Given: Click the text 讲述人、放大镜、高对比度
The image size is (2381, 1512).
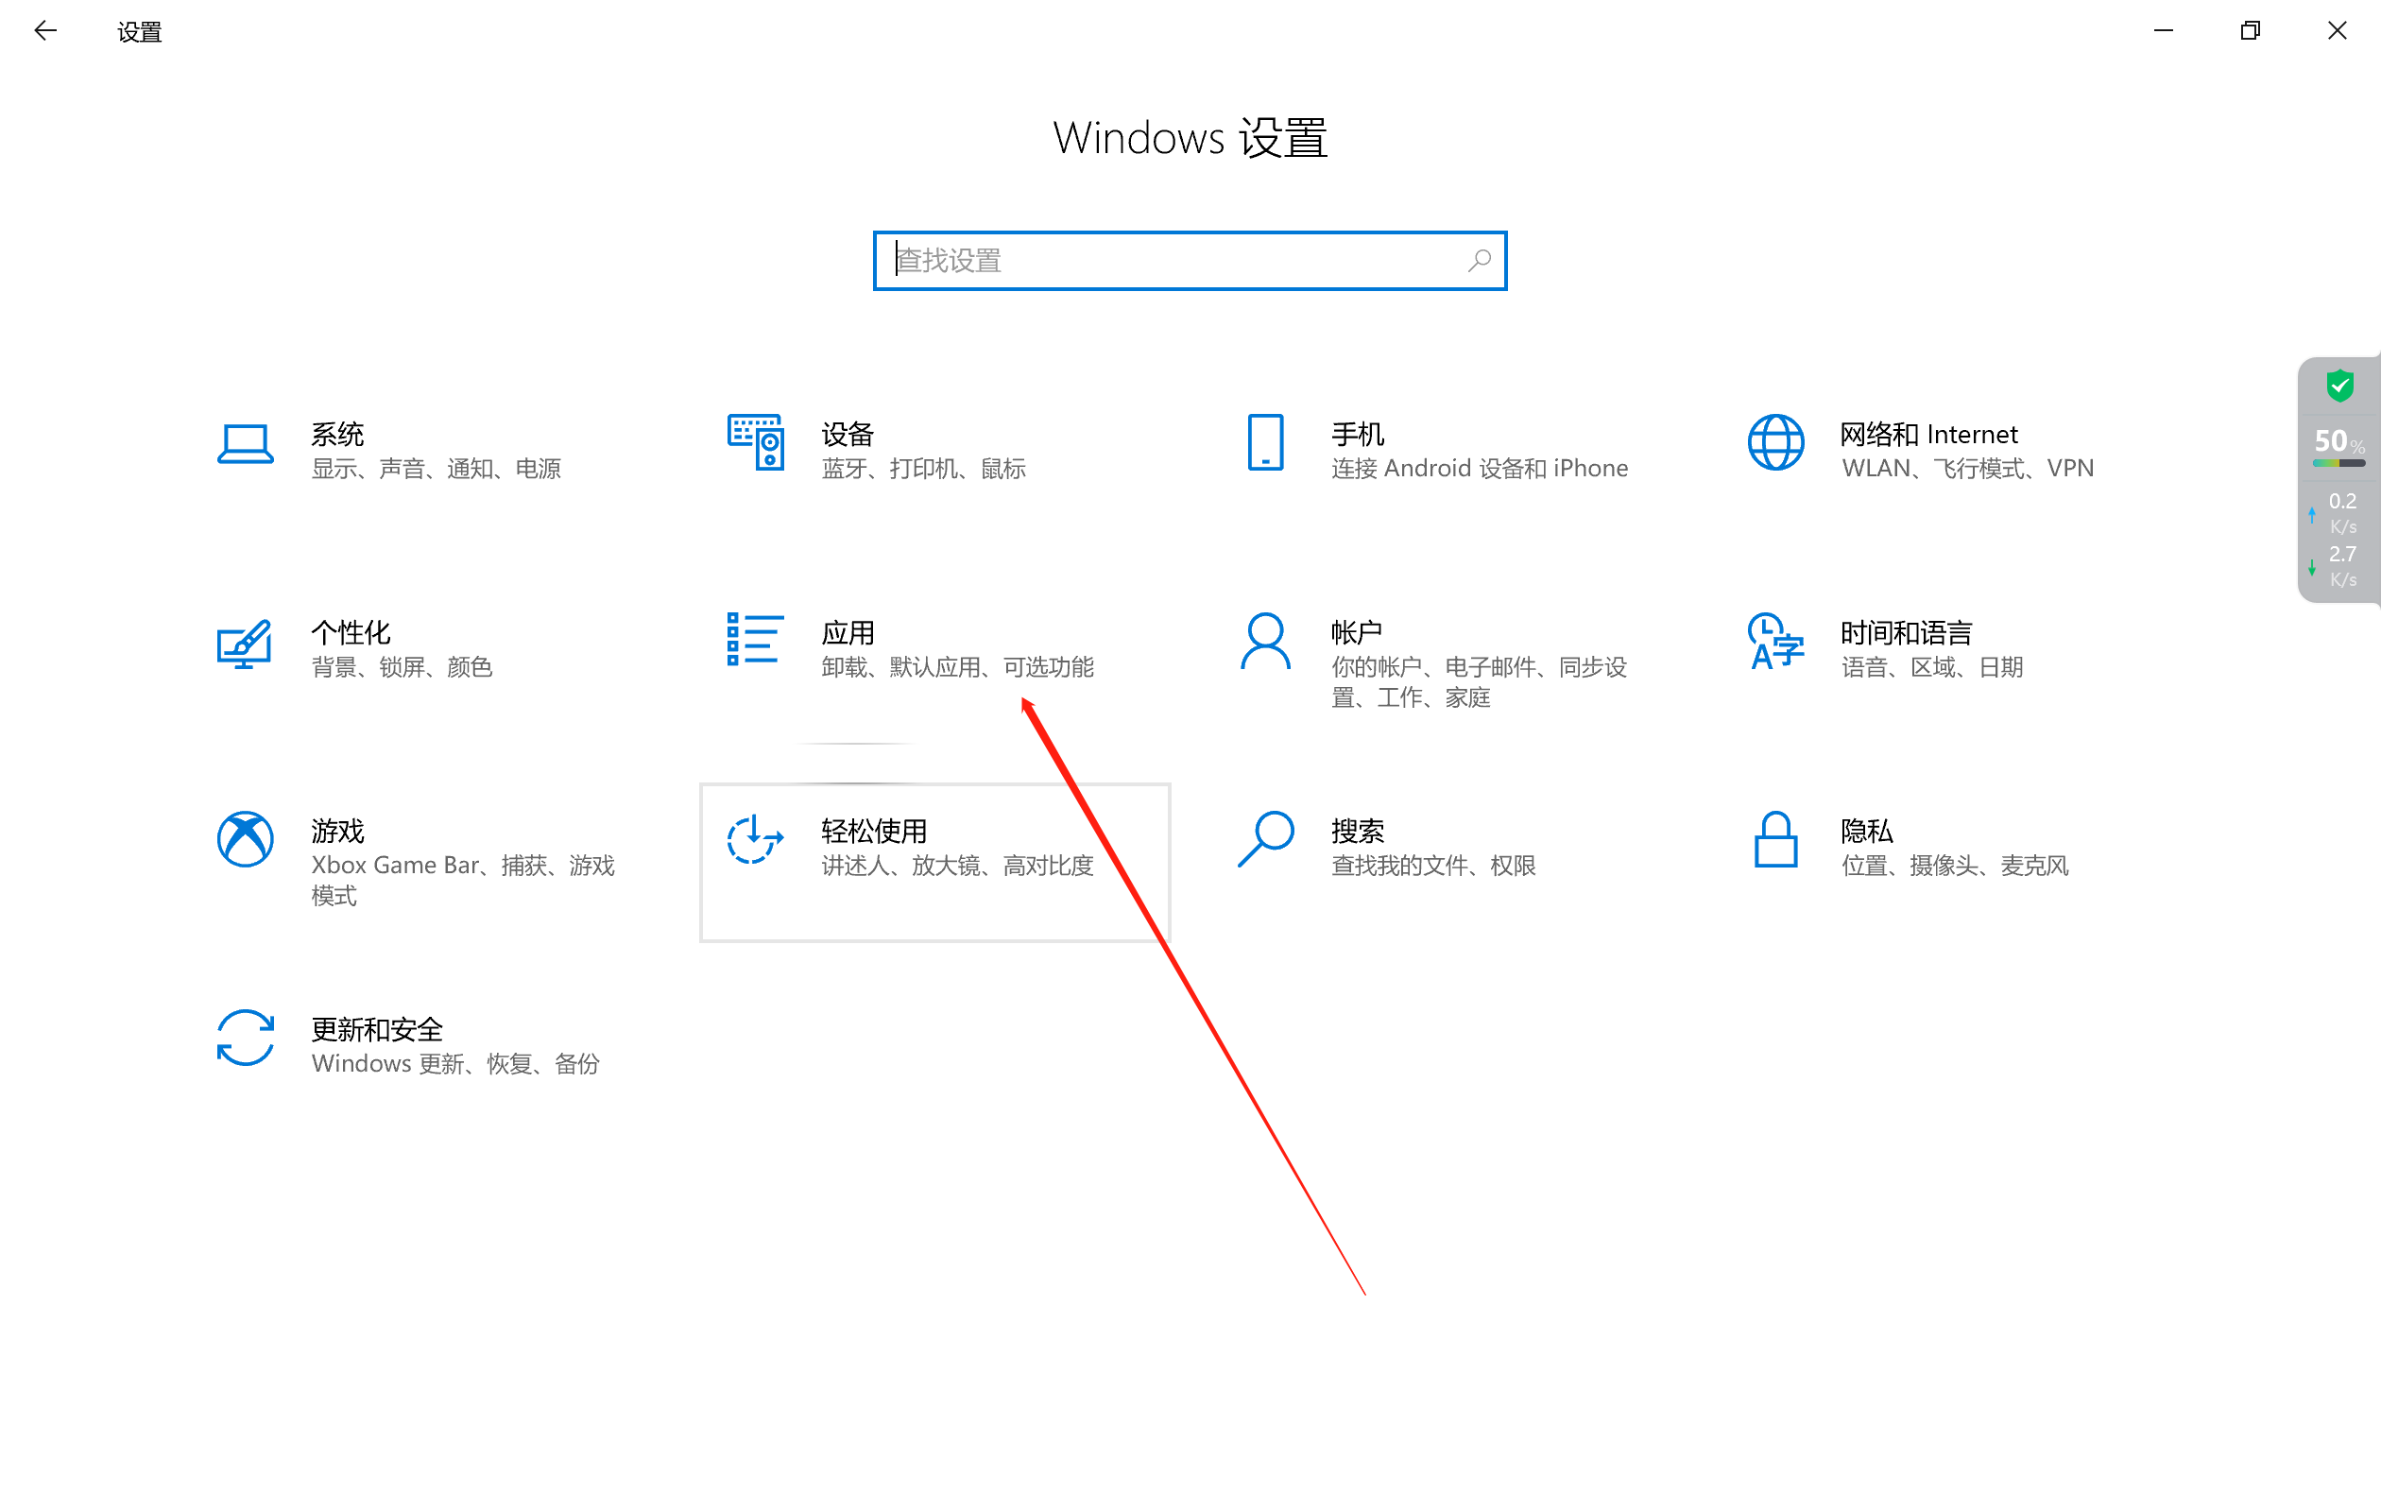Looking at the screenshot, I should 957,866.
